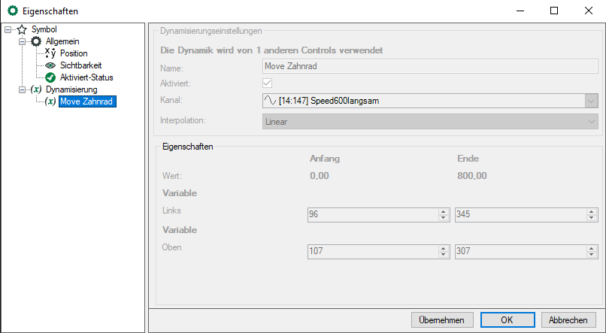606x333 pixels.
Task: Open the Kanal dropdown
Action: tap(590, 101)
